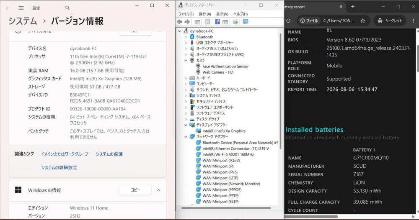Open the 表示(V) menu
419x220 pixels.
click(222, 14)
